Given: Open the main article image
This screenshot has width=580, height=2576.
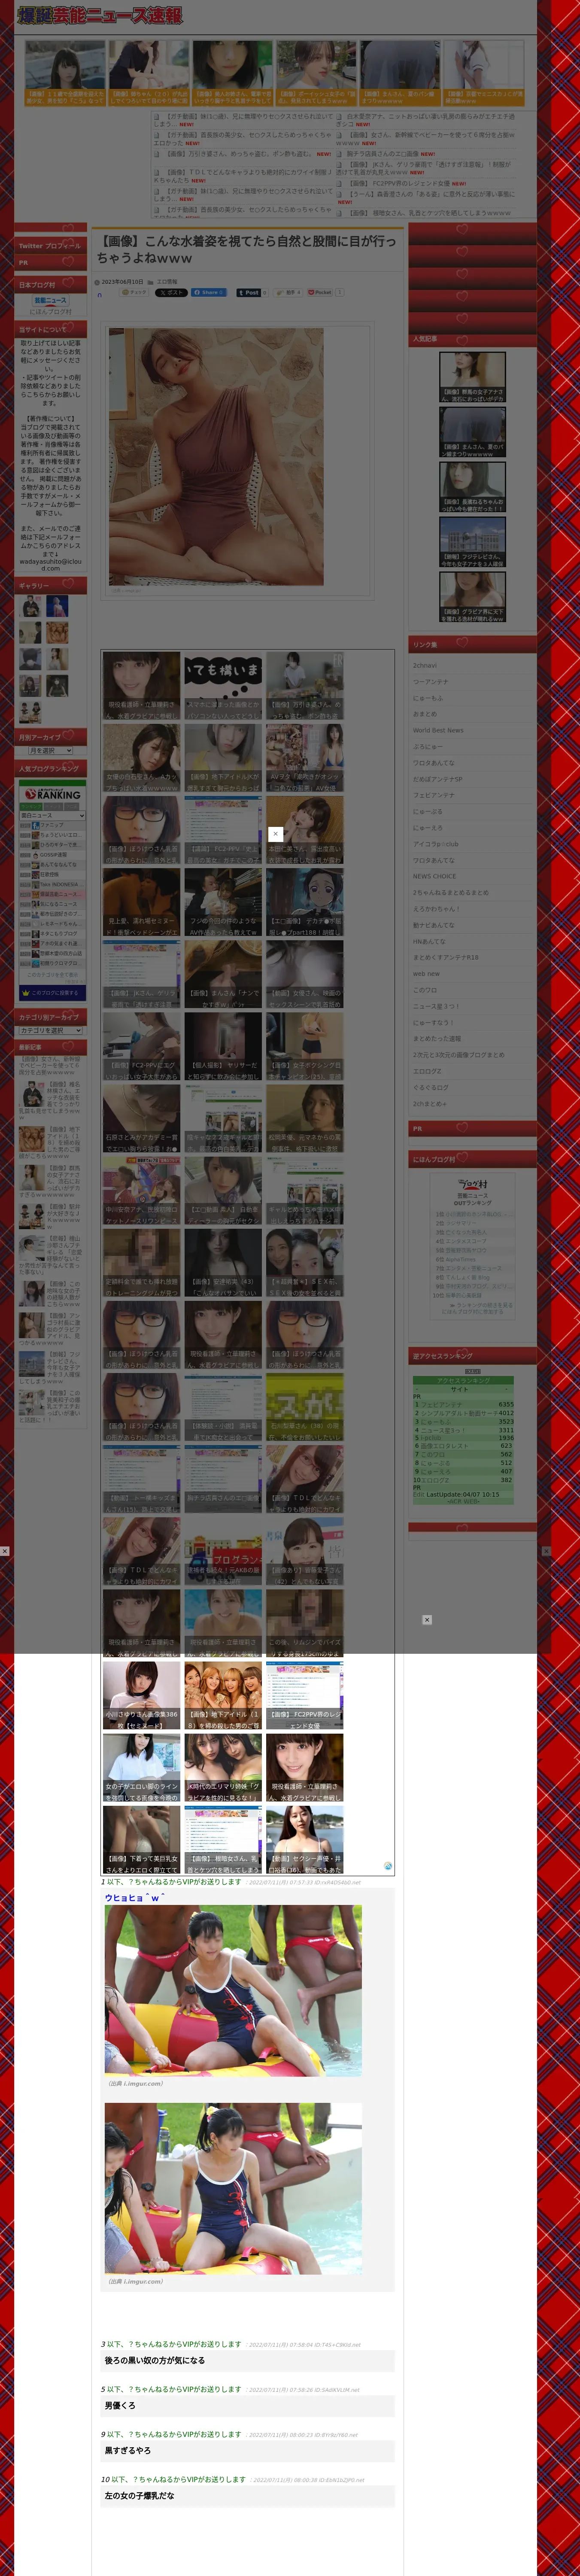Looking at the screenshot, I should coord(216,457).
